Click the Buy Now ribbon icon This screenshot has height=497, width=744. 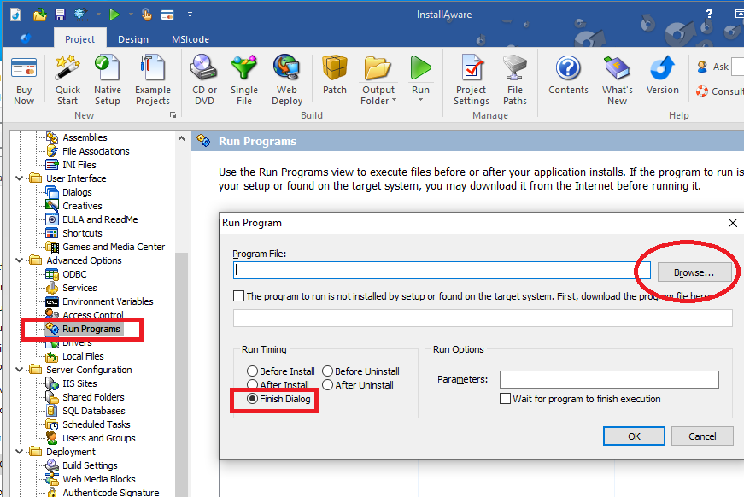(x=24, y=80)
